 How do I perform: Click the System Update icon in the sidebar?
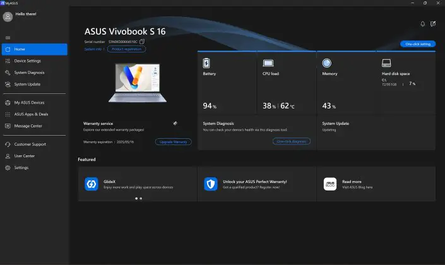point(8,85)
